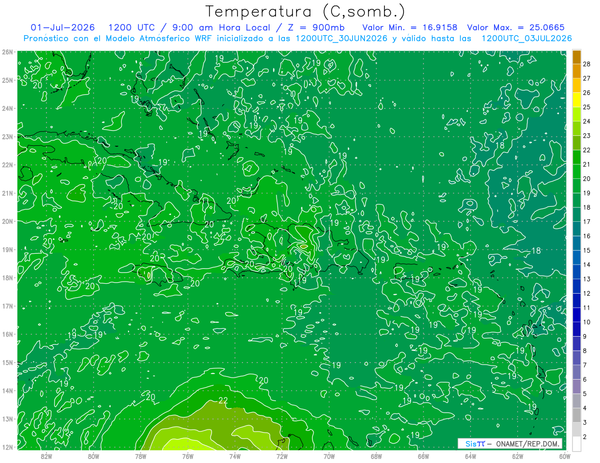Click the valid-until time '1200UTC_03JUL2026'
Viewport: 600px width, 463px height.
pyautogui.click(x=526, y=38)
